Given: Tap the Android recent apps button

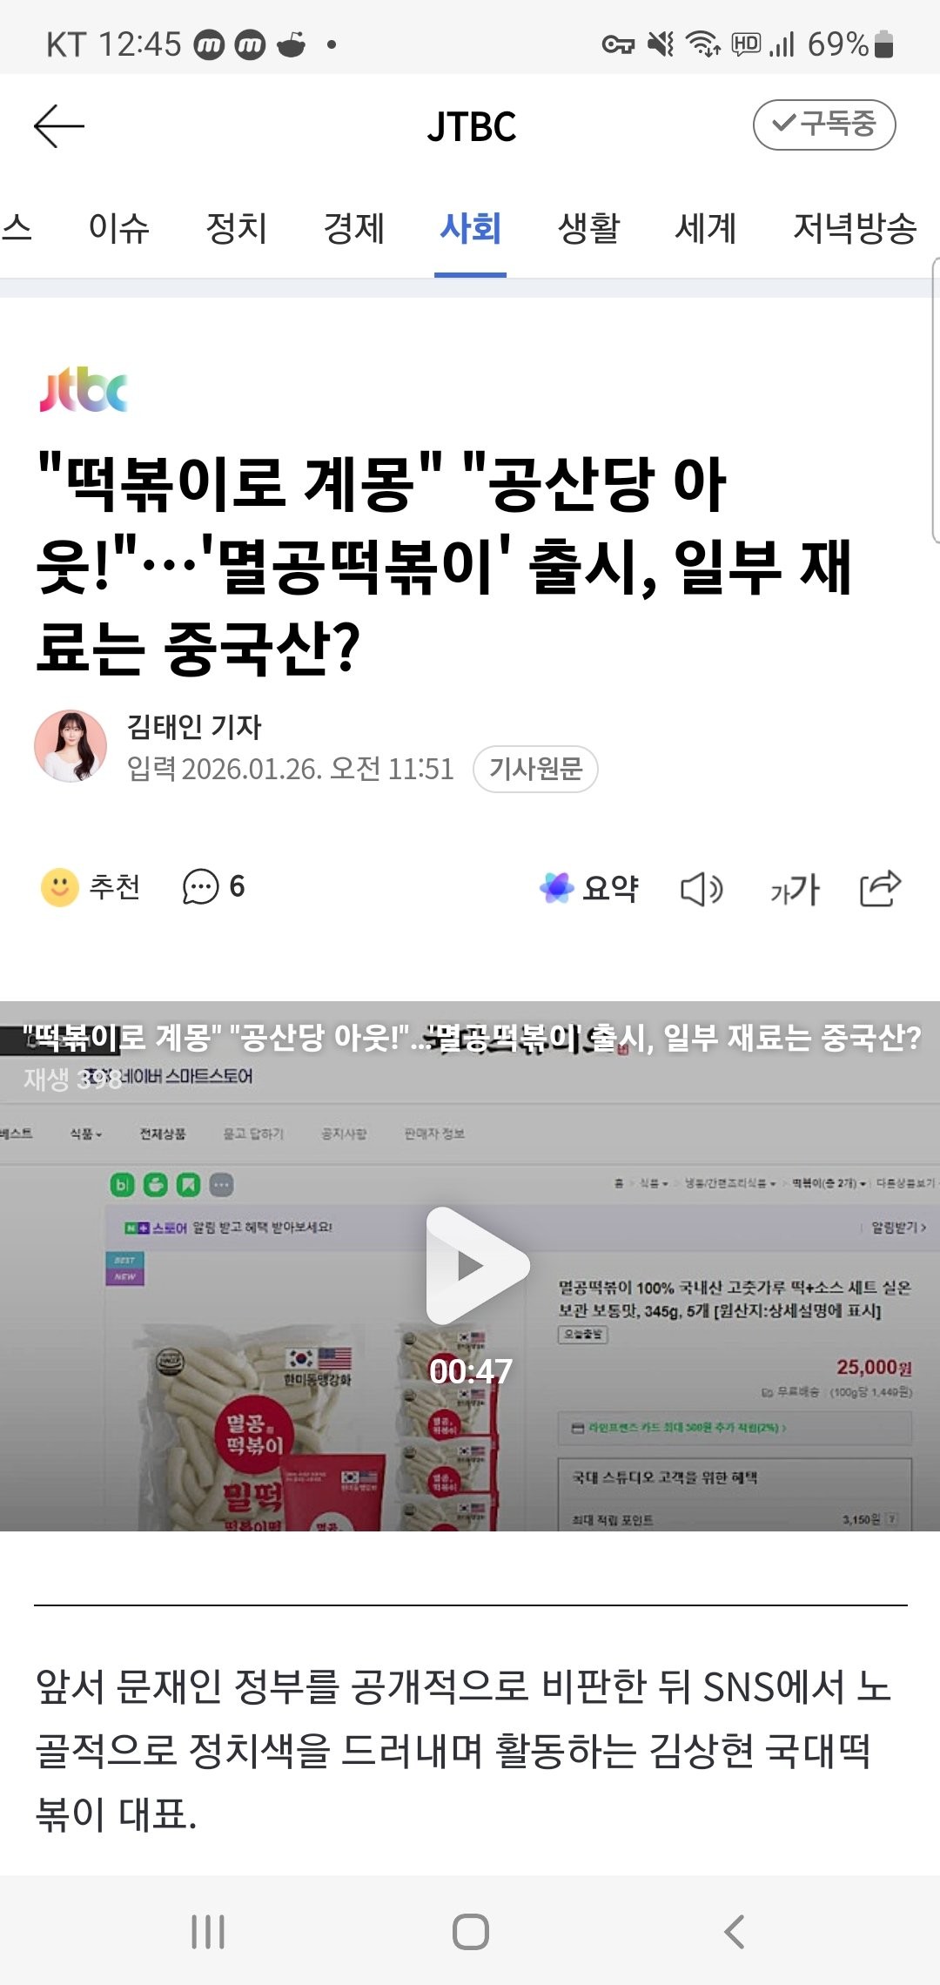Looking at the screenshot, I should click(x=208, y=1931).
